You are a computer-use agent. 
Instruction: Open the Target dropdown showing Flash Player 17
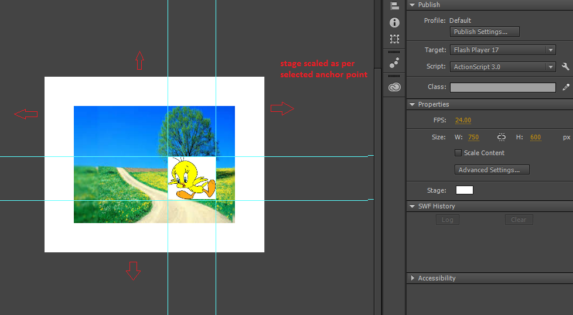point(503,50)
